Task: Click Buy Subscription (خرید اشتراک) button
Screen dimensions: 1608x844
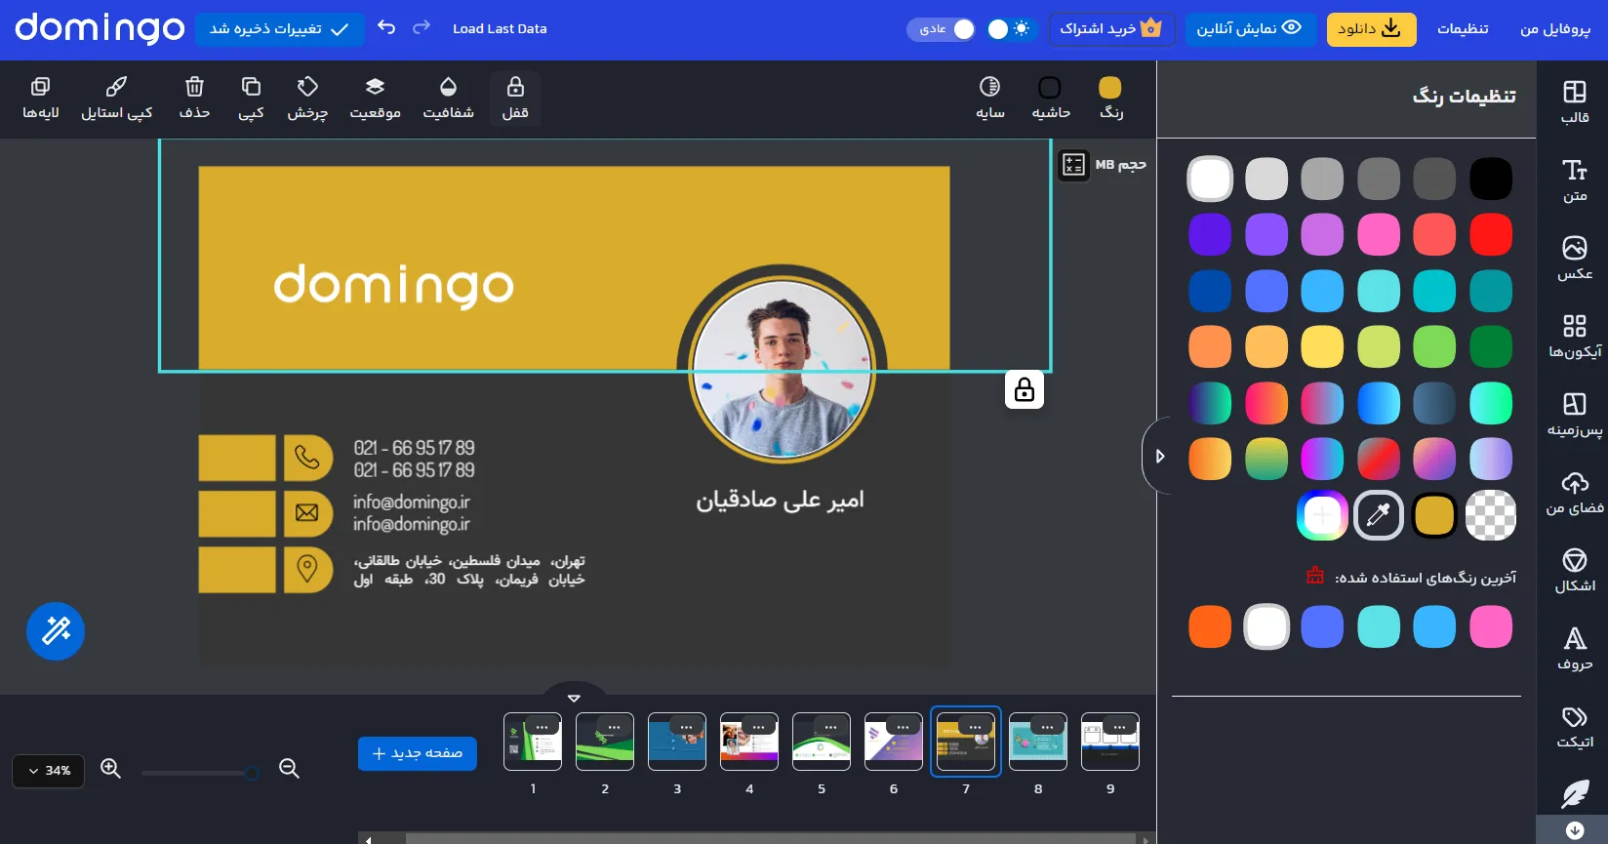Action: [x=1111, y=29]
